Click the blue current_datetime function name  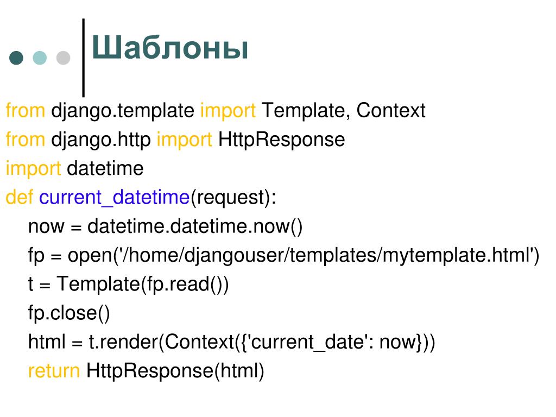pyautogui.click(x=115, y=198)
